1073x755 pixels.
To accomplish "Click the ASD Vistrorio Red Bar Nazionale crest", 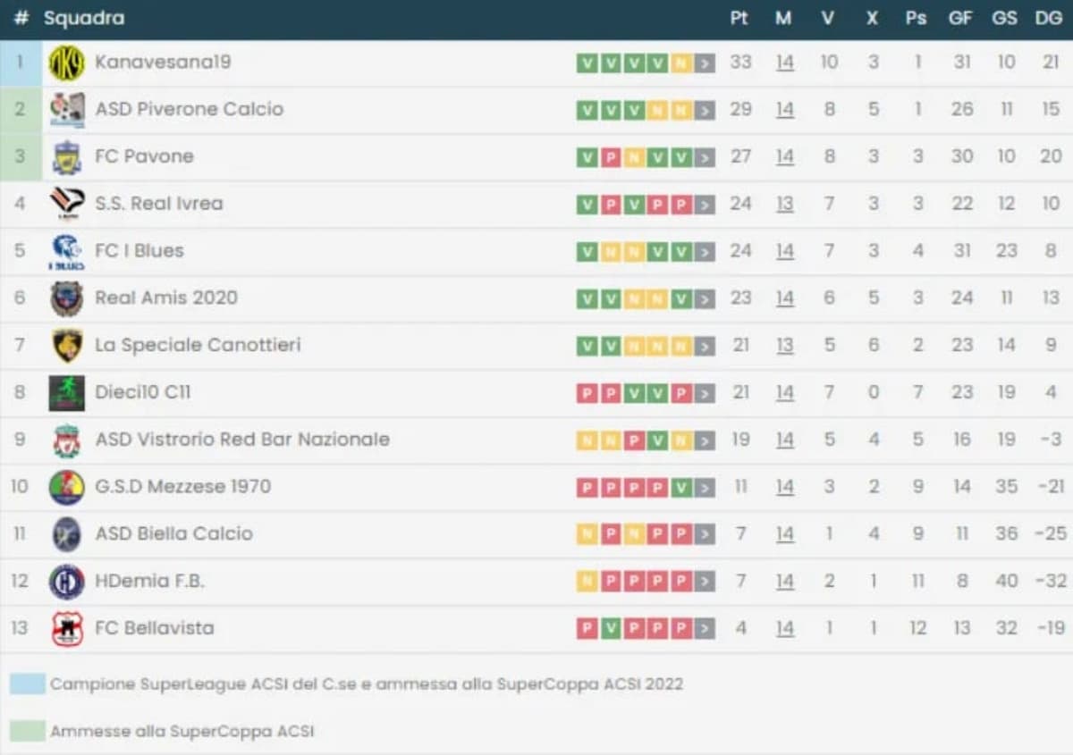I will (67, 440).
